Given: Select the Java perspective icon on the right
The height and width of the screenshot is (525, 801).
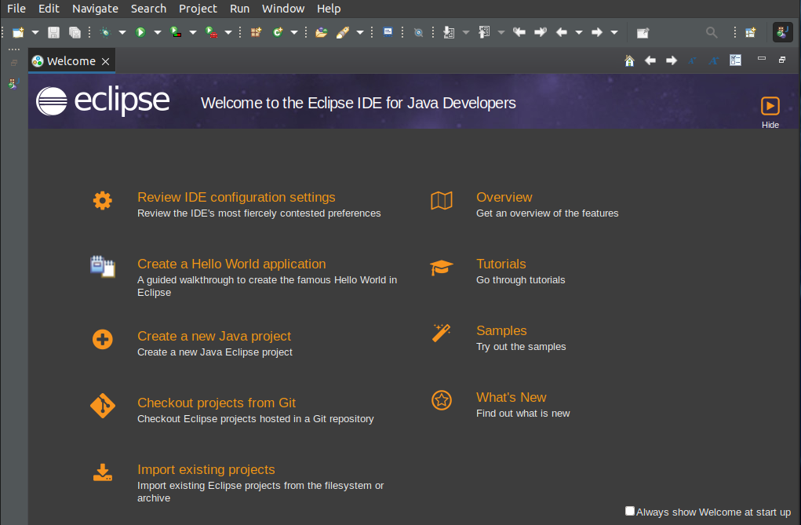Looking at the screenshot, I should [x=781, y=32].
